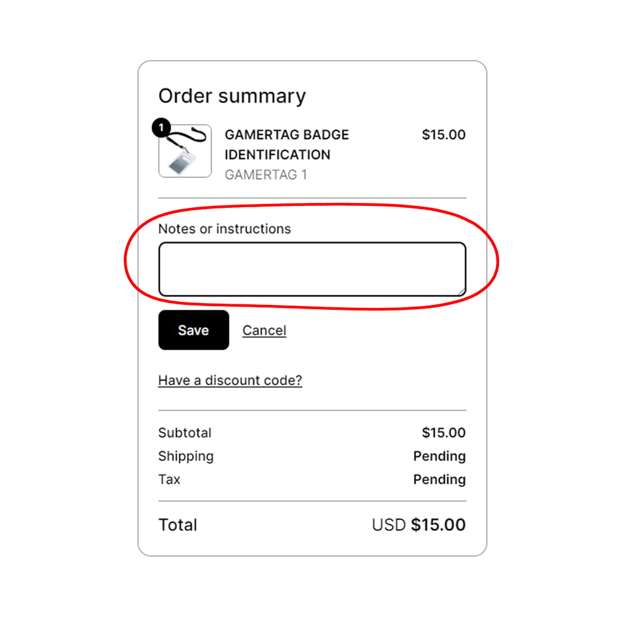
Task: Click the USD $15.00 total amount
Action: pos(418,525)
